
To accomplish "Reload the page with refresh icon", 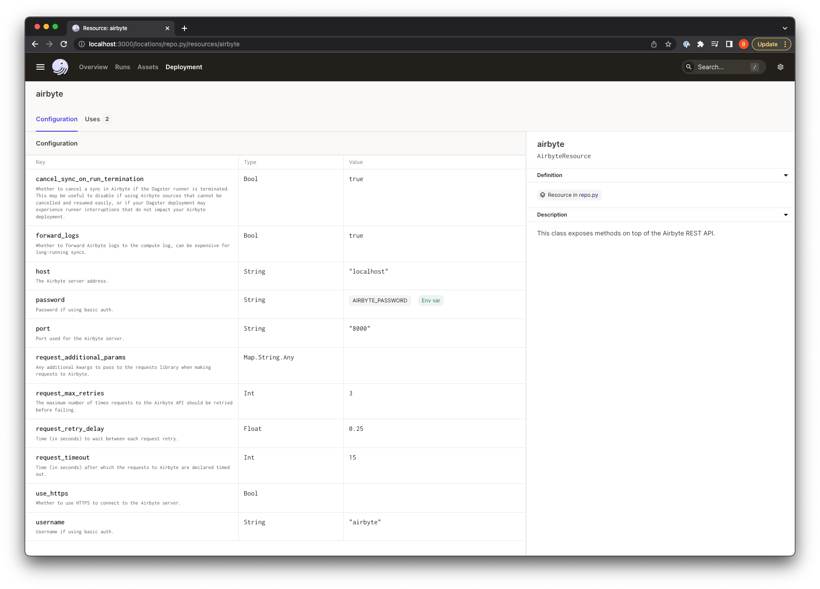I will pos(64,44).
